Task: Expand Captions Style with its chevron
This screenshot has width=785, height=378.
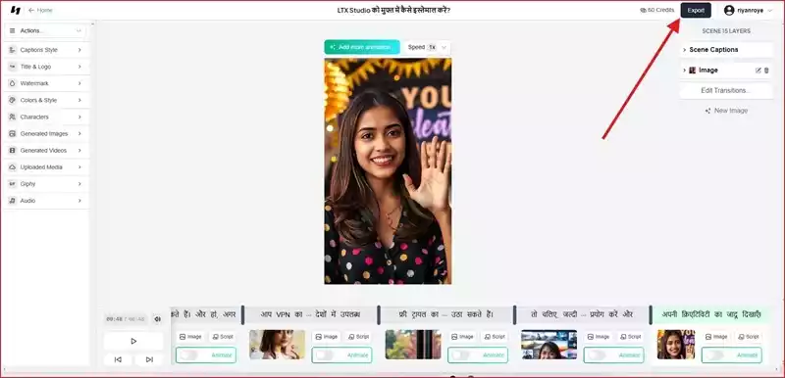Action: (79, 50)
